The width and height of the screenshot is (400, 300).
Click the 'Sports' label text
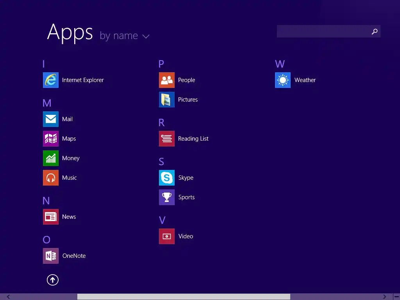(x=186, y=197)
